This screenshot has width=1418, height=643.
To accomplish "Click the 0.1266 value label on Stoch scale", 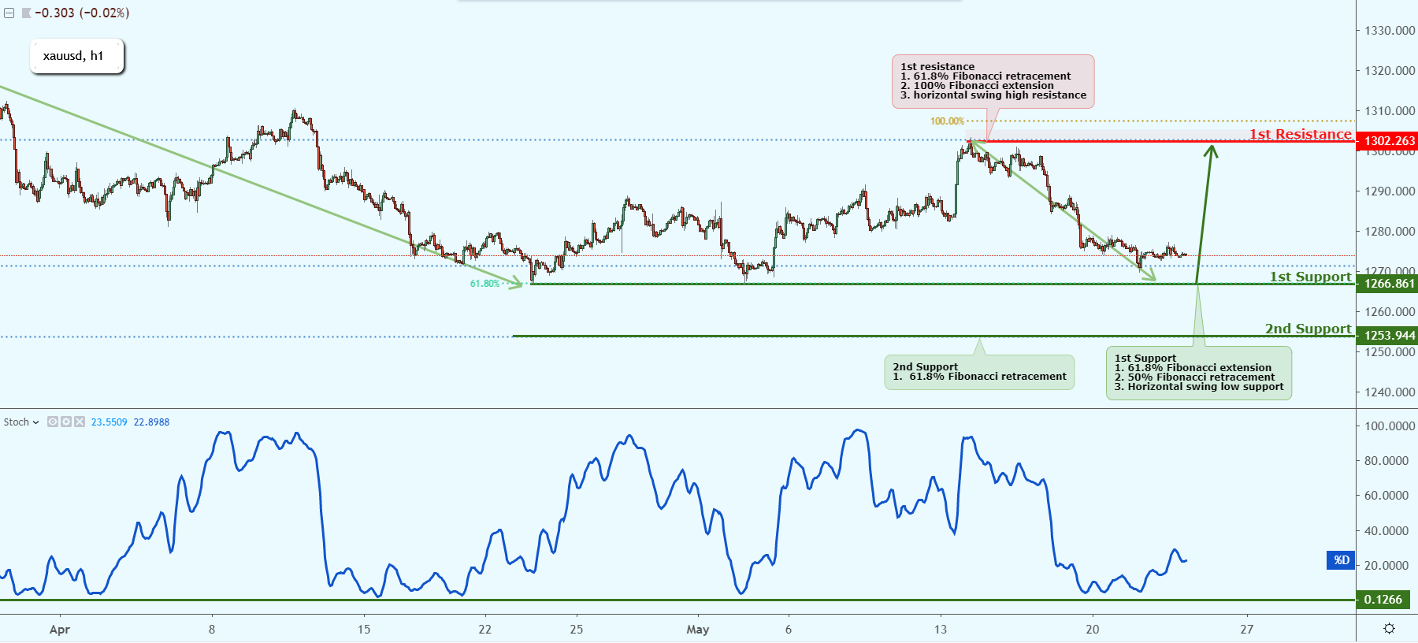I will 1383,600.
